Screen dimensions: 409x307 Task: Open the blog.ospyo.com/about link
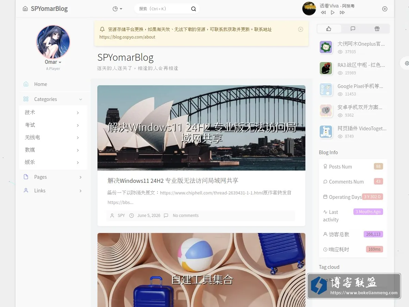[x=127, y=37]
